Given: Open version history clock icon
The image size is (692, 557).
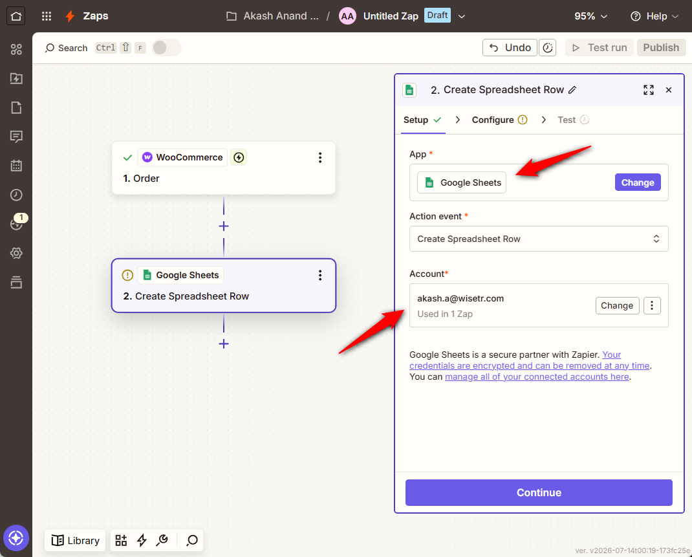Looking at the screenshot, I should (x=547, y=48).
